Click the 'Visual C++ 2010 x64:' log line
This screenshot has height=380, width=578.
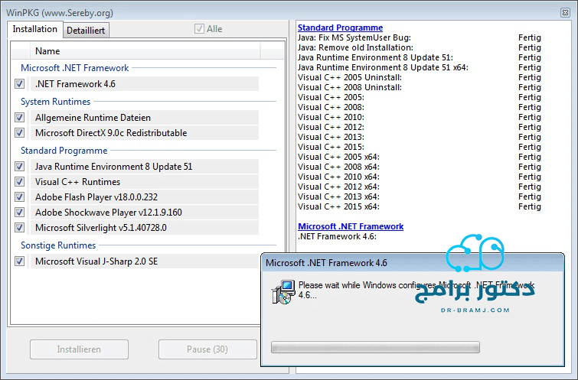[x=338, y=177]
